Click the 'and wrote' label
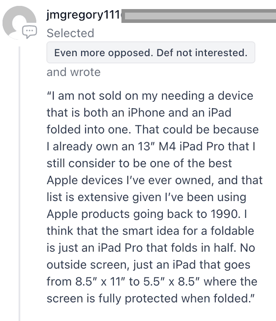 [x=74, y=72]
